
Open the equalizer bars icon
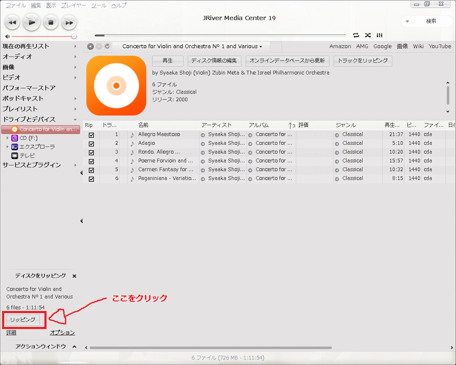379,35
